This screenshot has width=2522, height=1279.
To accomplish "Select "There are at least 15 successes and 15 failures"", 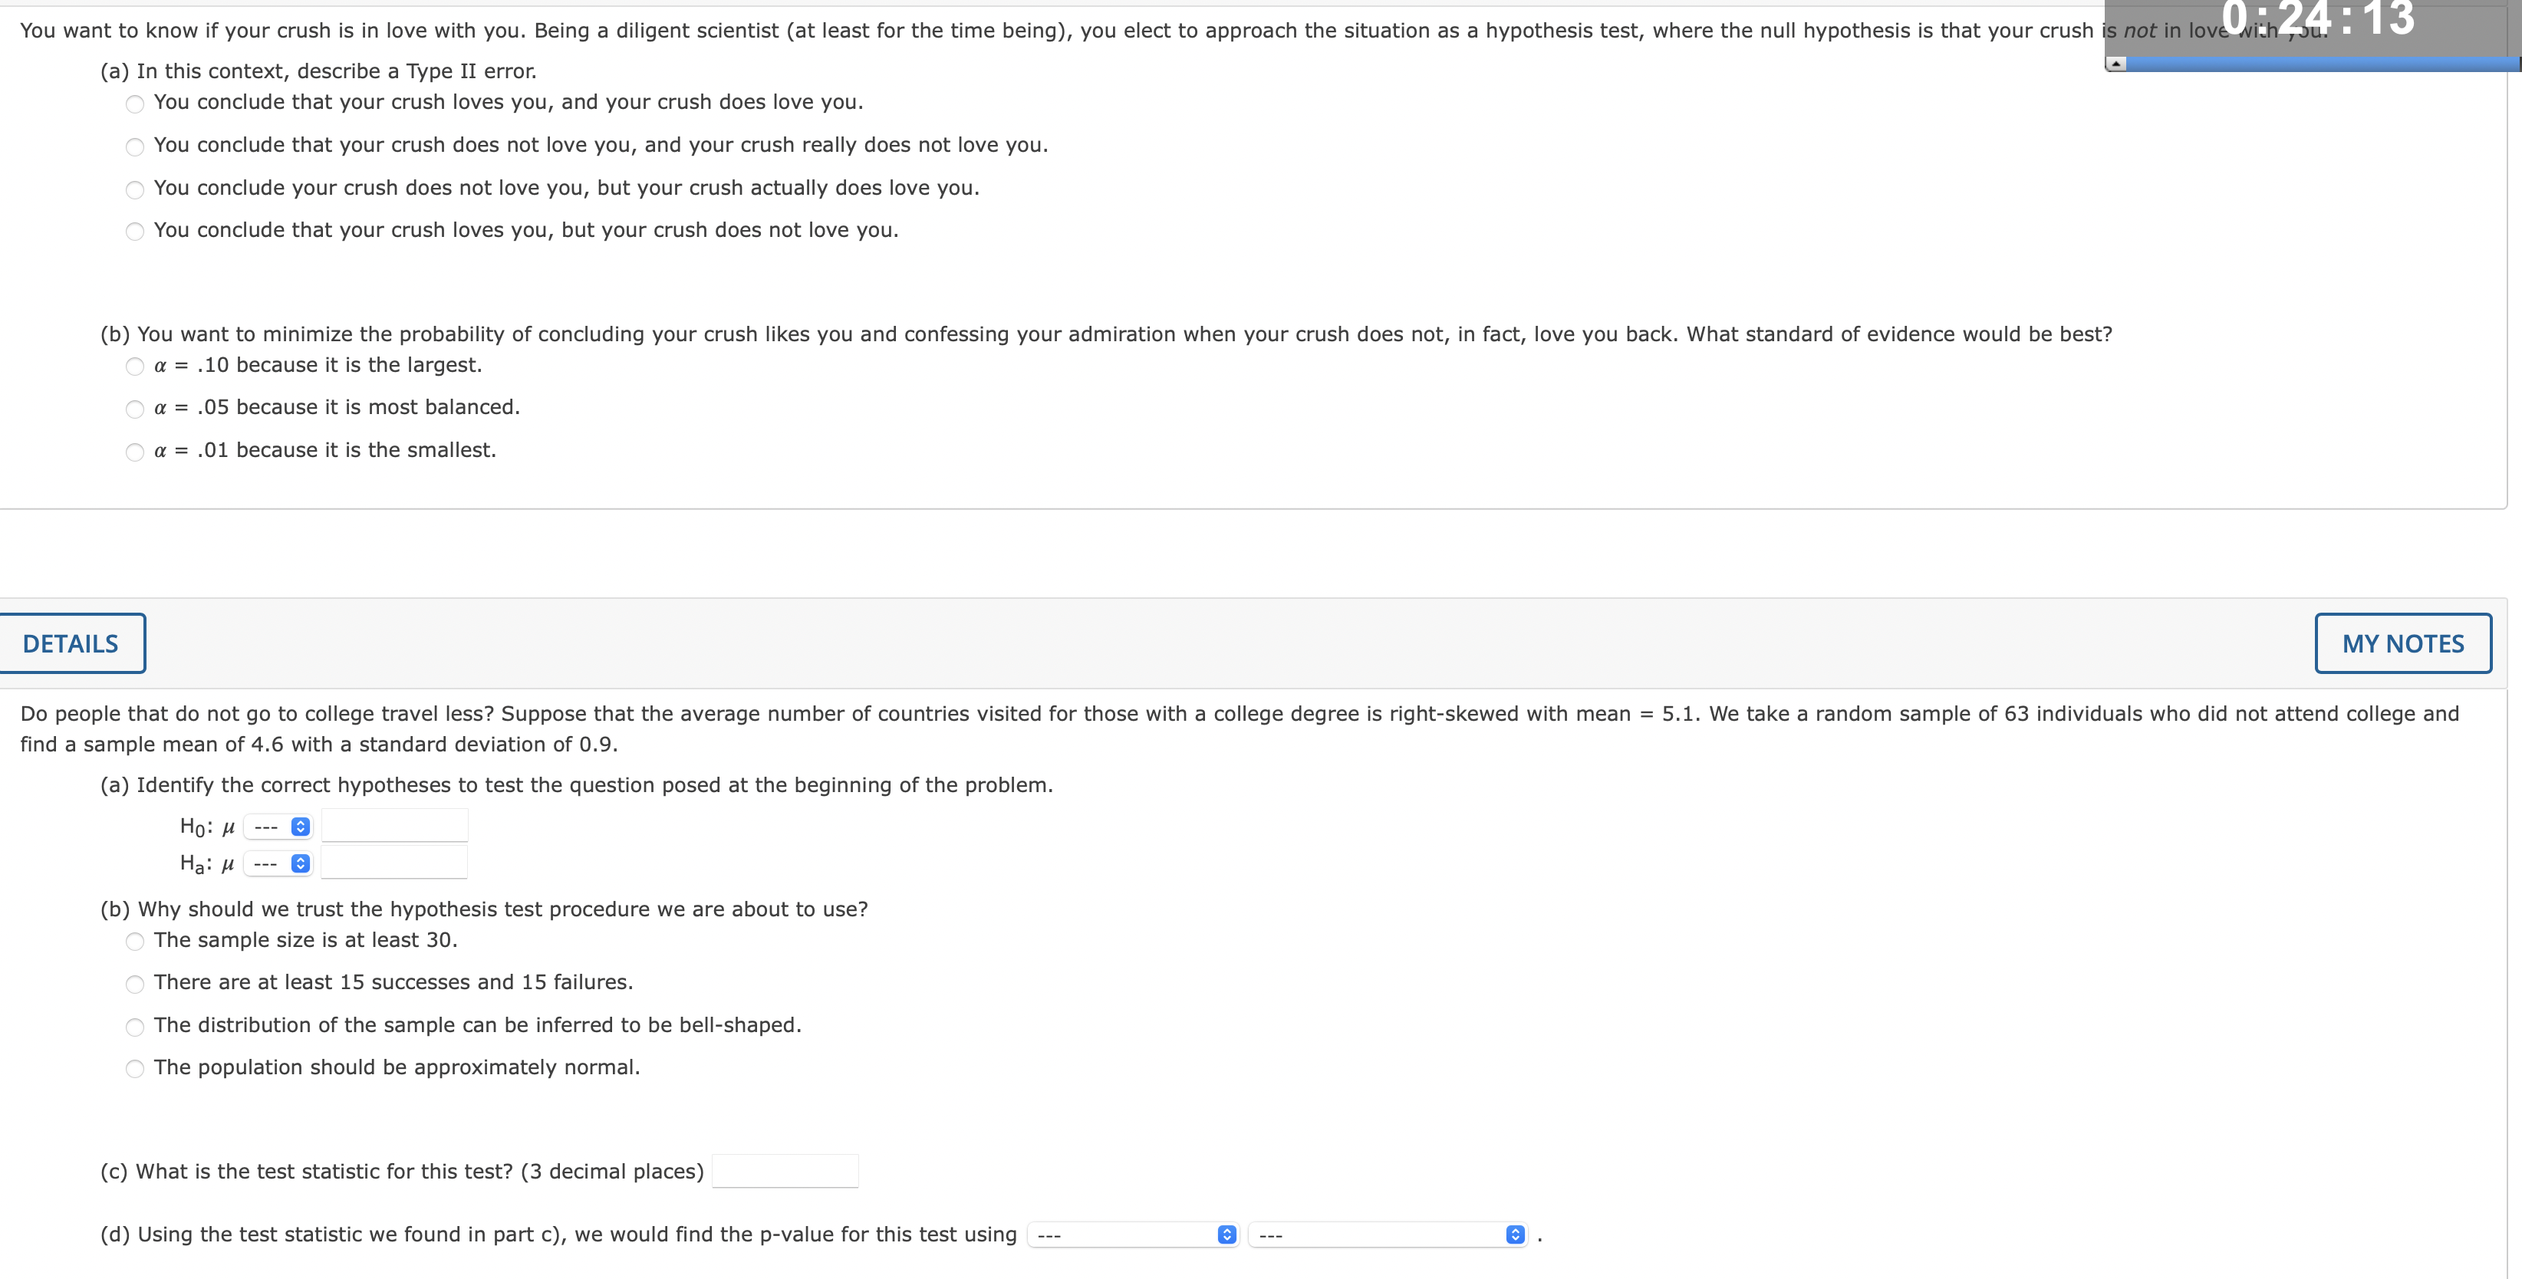I will point(134,984).
